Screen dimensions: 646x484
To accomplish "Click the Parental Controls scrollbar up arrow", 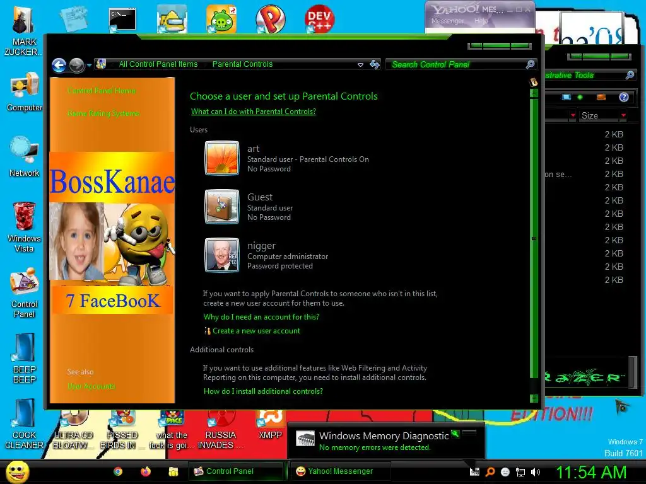I will (534, 93).
